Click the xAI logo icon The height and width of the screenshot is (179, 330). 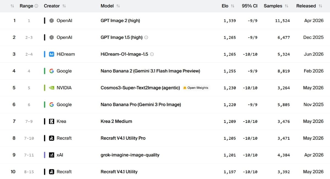point(51,155)
